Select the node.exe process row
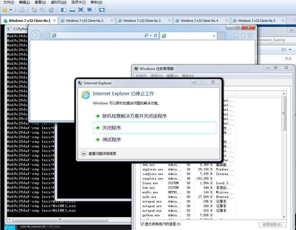The height and width of the screenshot is (230, 296). 188,197
